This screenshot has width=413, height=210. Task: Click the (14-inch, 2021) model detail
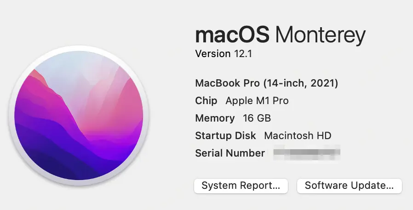click(x=300, y=83)
